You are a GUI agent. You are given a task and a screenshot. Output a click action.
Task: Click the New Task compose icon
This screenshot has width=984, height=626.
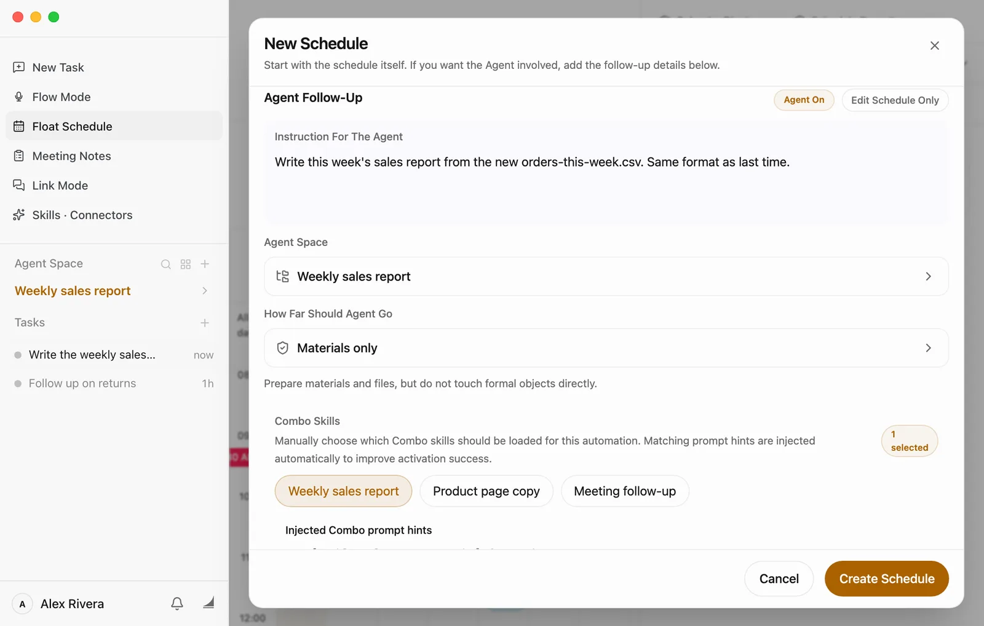pos(19,67)
